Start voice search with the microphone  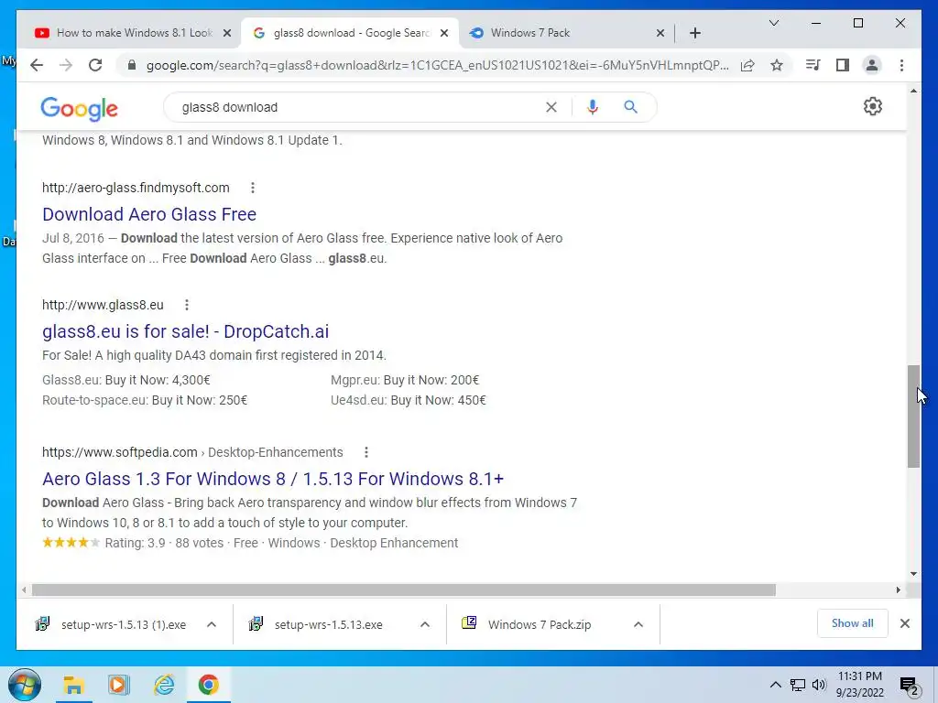click(x=593, y=107)
